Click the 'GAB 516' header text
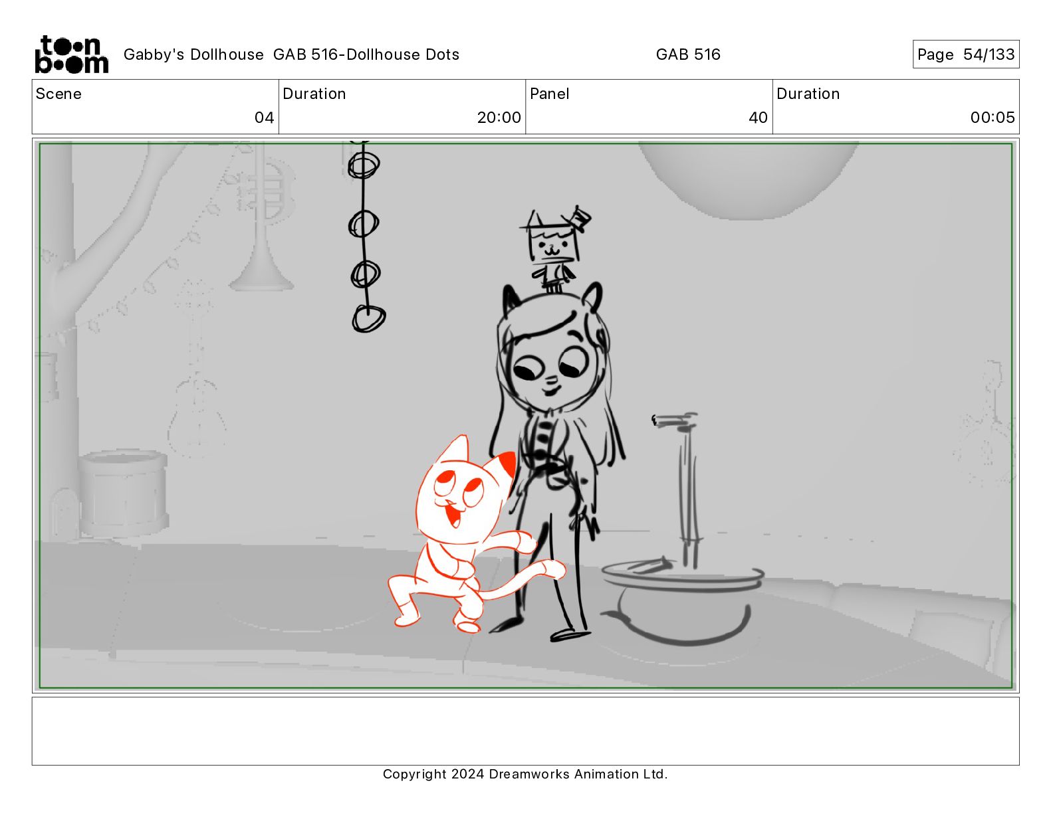Viewport: 1053px width, 813px height. click(x=688, y=54)
